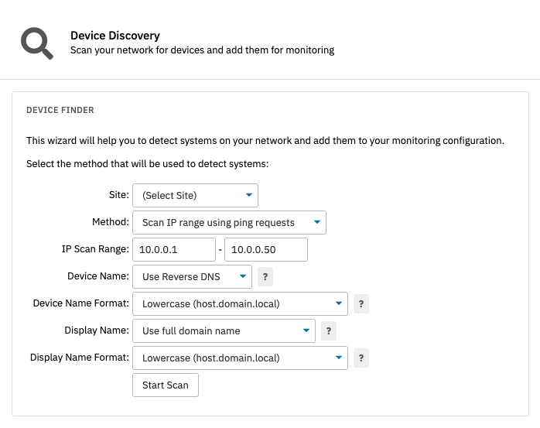Screen dimensions: 540x428
Task: Open help next to Display Name Format
Action: coord(361,358)
